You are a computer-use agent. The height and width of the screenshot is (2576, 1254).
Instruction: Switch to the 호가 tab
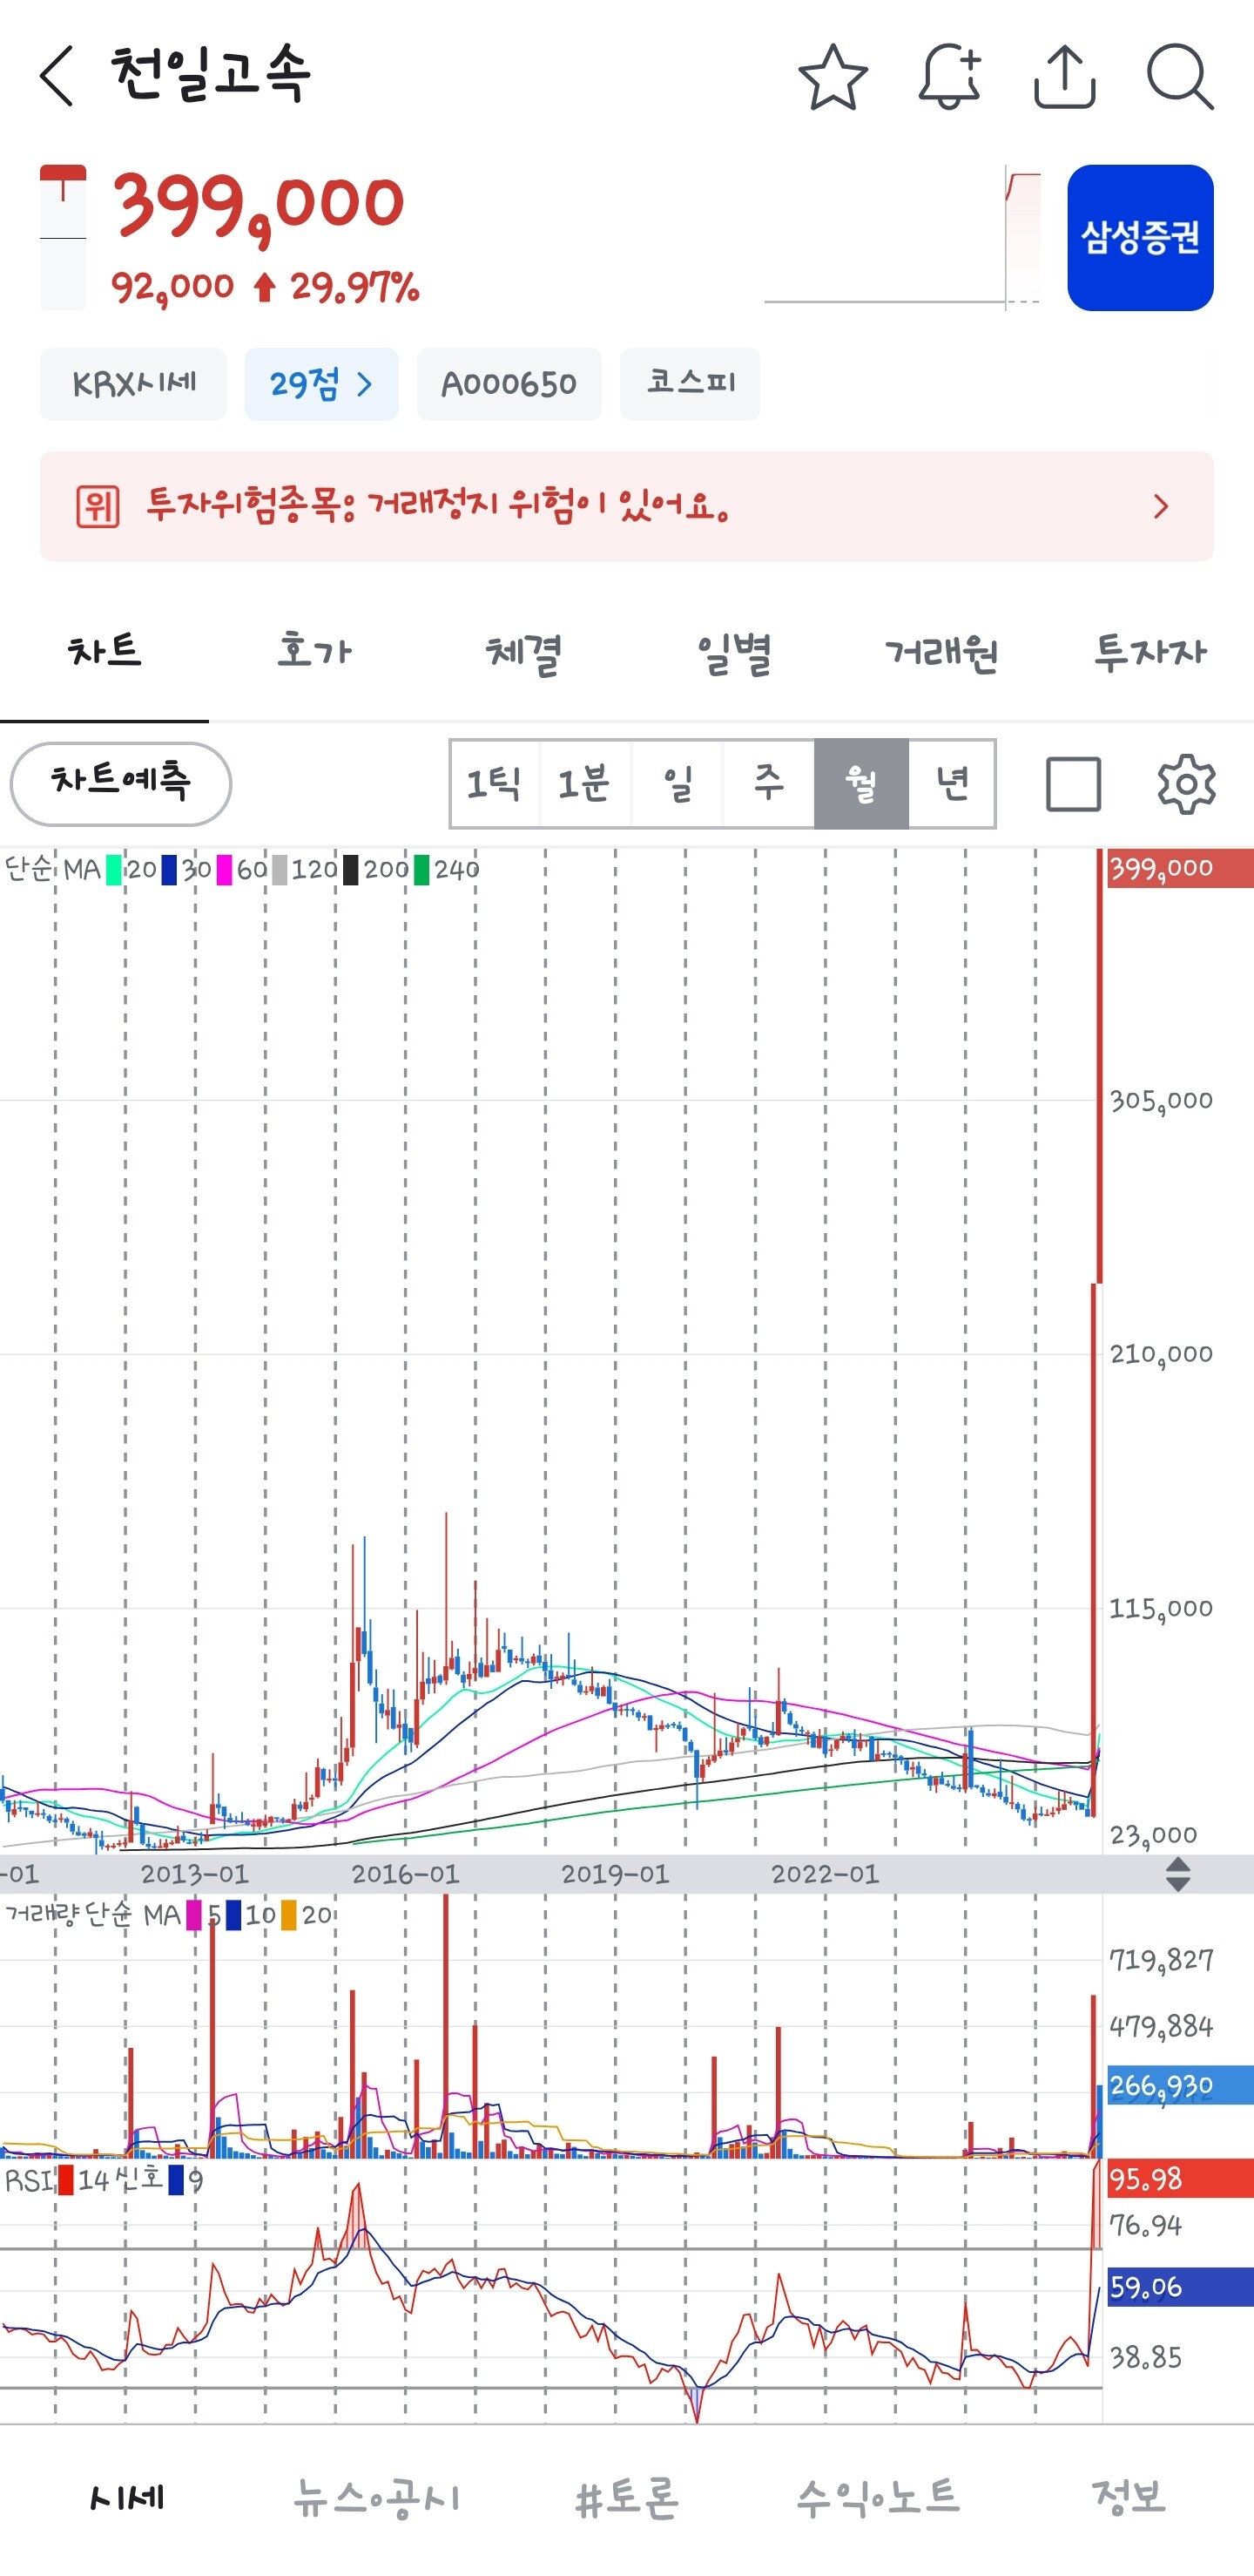tap(313, 653)
